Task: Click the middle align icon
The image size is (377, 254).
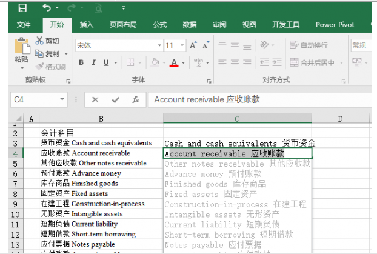Action: tap(235, 44)
